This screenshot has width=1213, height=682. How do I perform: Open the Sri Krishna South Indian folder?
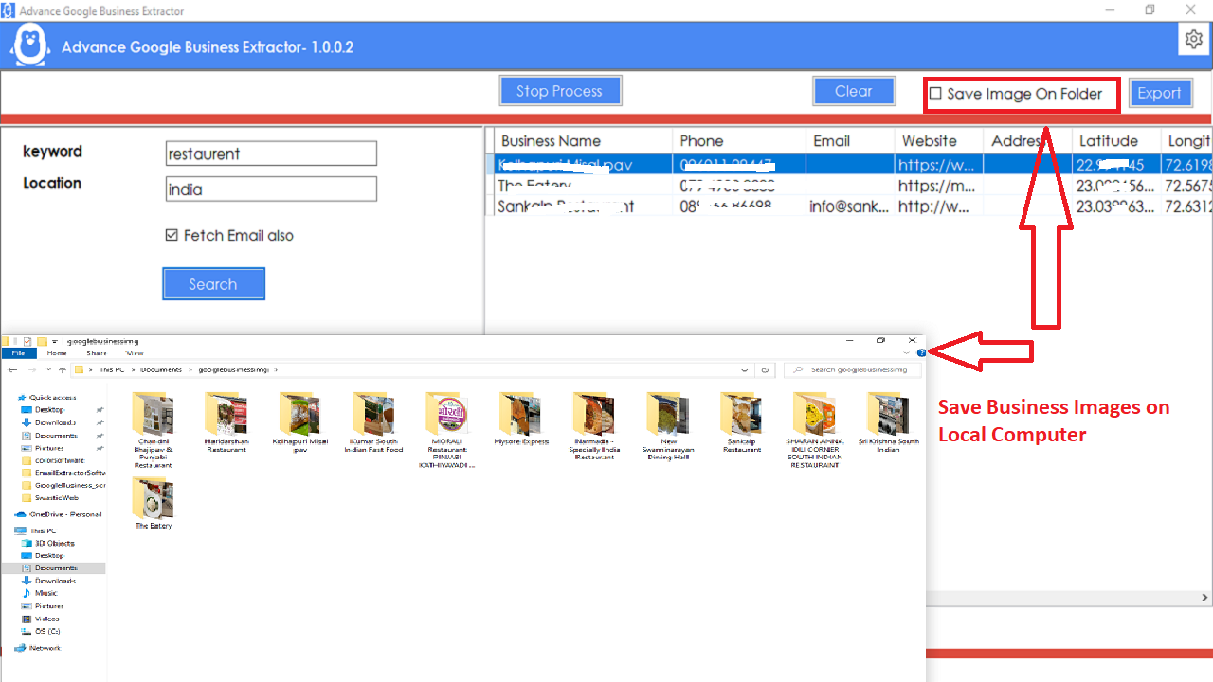[889, 422]
